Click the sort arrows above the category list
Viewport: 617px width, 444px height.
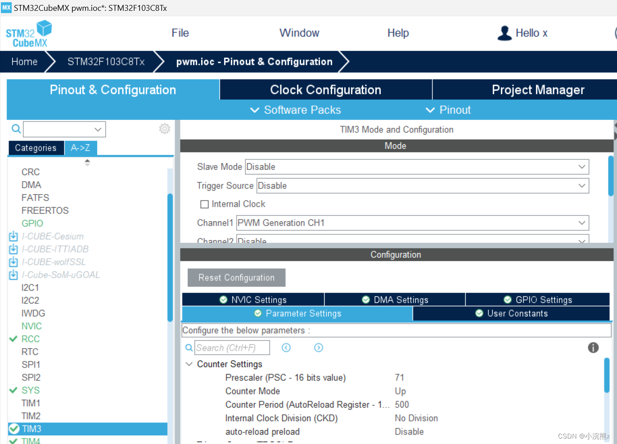click(x=87, y=163)
